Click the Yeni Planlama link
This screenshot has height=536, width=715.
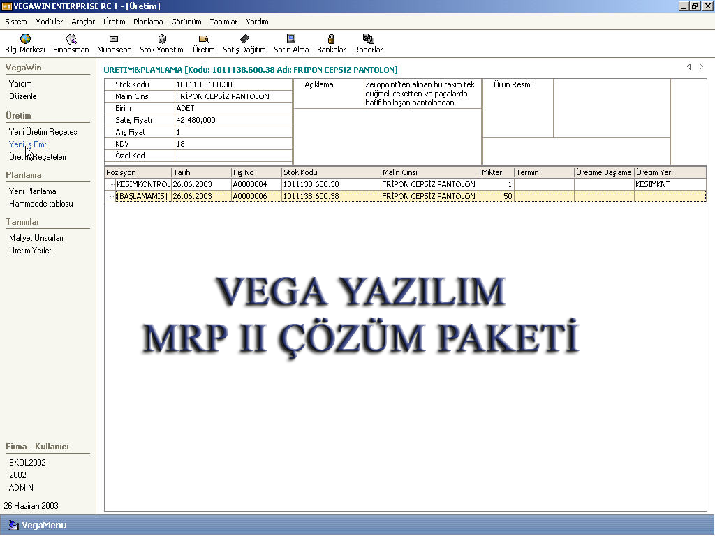click(x=32, y=191)
